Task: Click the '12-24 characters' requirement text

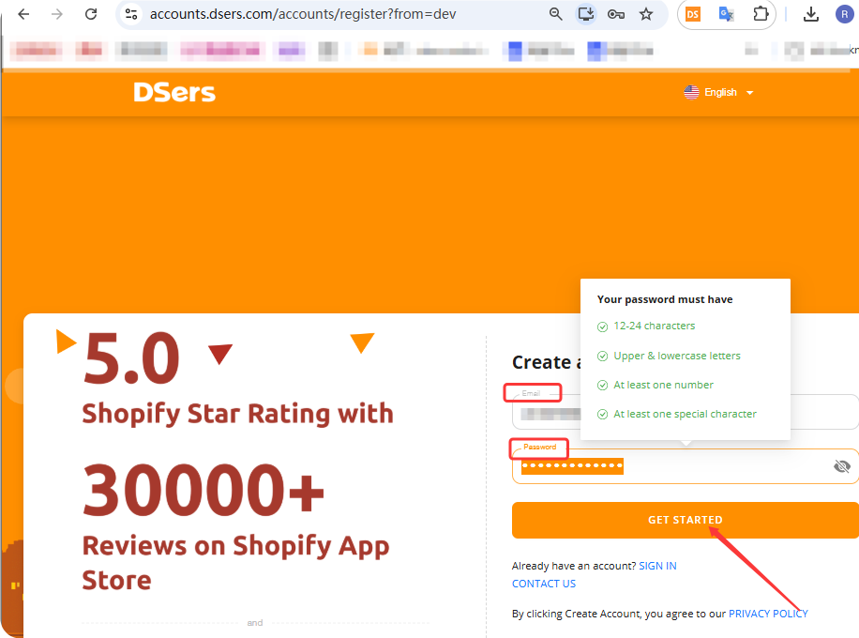Action: [655, 326]
